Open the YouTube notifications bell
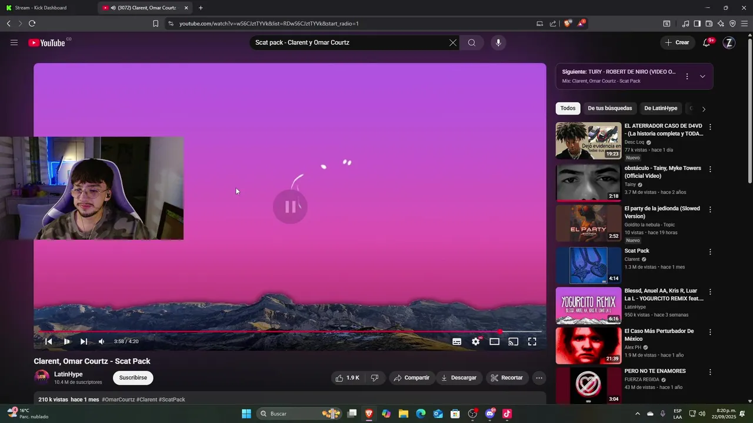 point(707,42)
